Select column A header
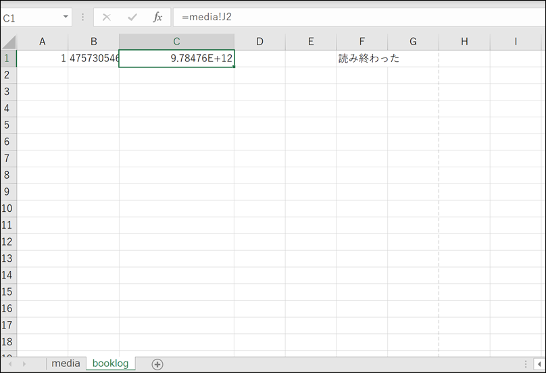This screenshot has width=546, height=373. point(42,42)
